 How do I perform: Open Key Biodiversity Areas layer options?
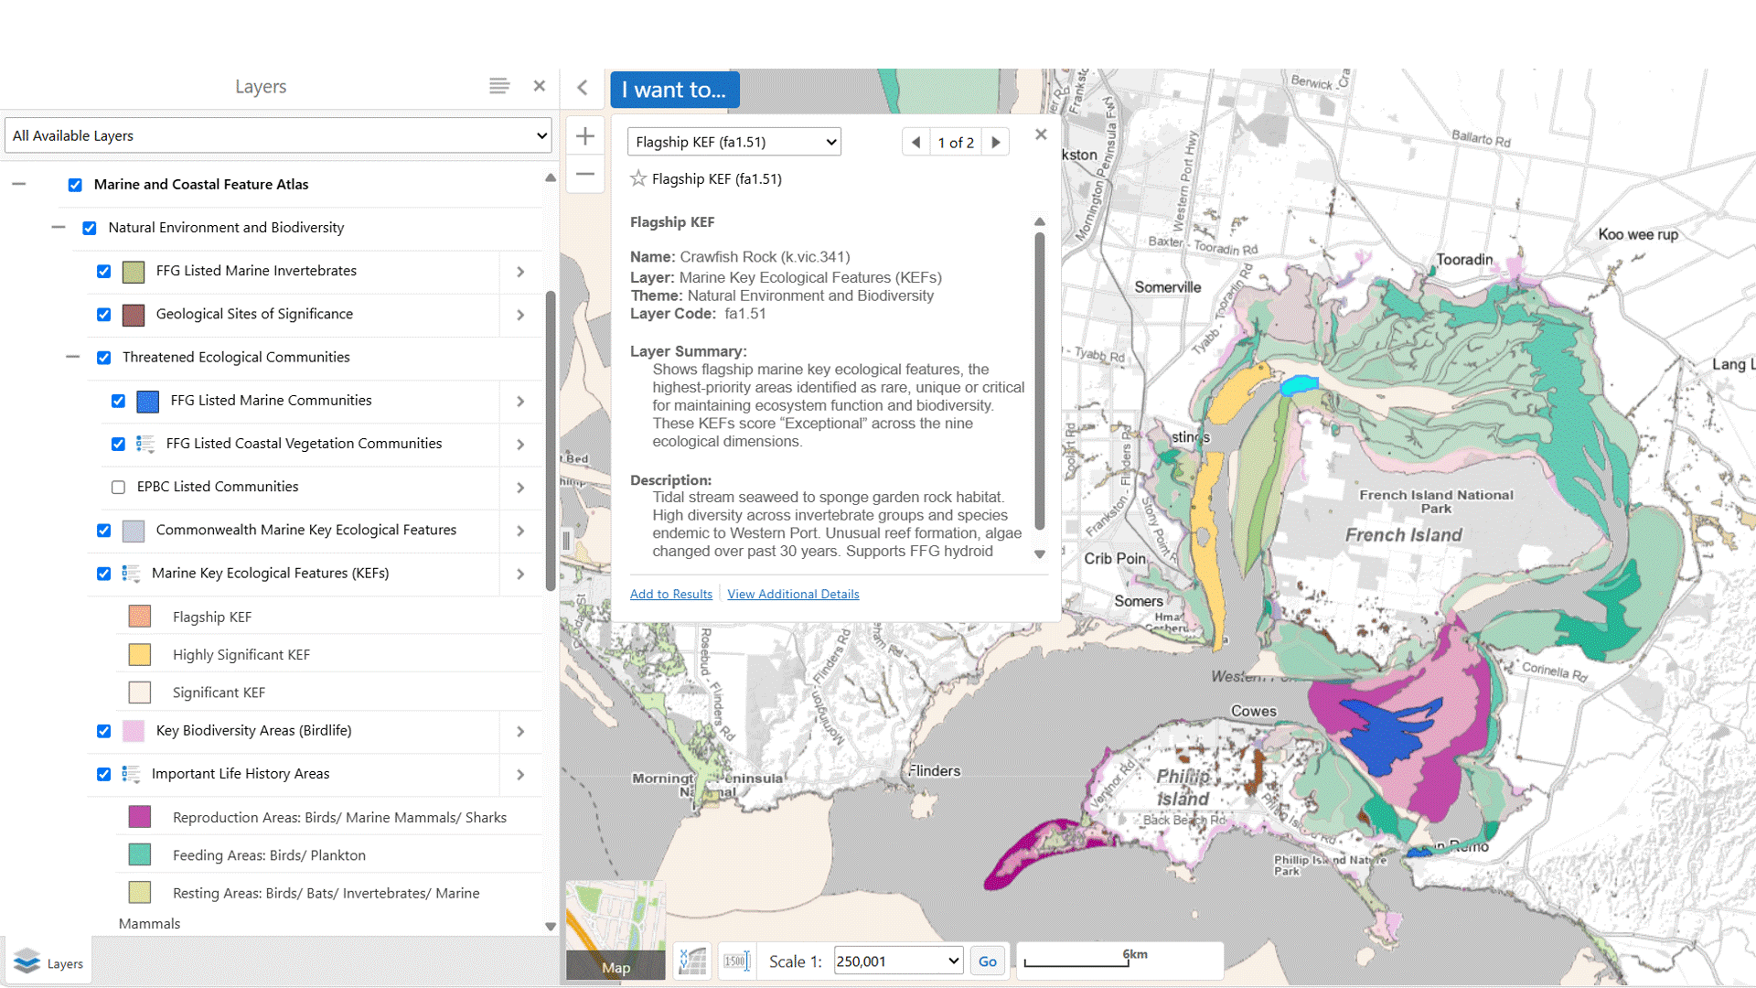coord(520,731)
